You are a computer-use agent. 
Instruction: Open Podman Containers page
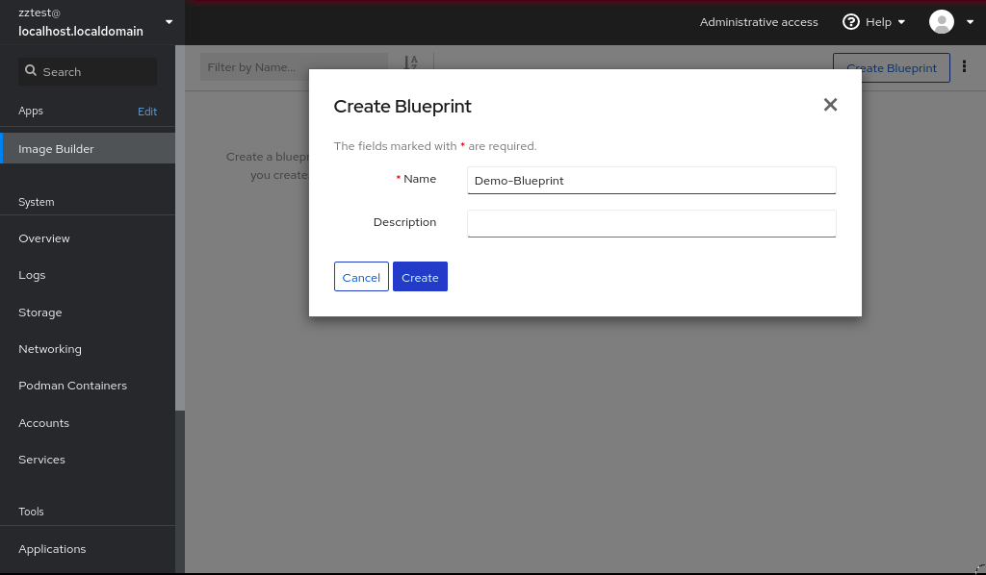tap(72, 386)
